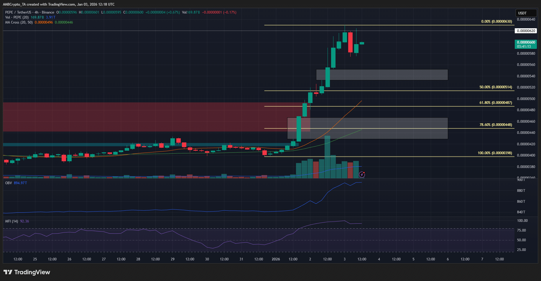This screenshot has height=281, width=541.
Task: Click the white 0.00000620 price label on the scale
Action: point(526,31)
